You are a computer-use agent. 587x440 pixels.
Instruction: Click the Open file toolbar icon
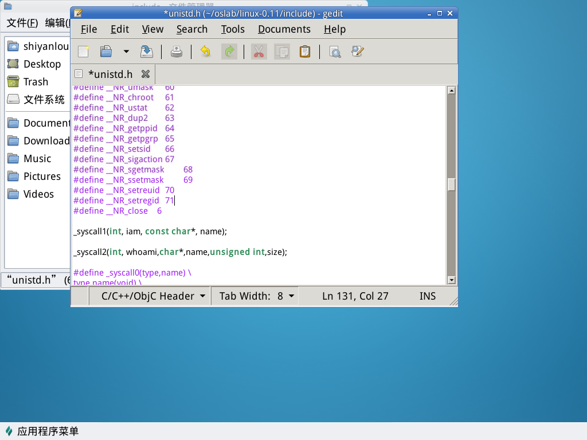pyautogui.click(x=106, y=52)
